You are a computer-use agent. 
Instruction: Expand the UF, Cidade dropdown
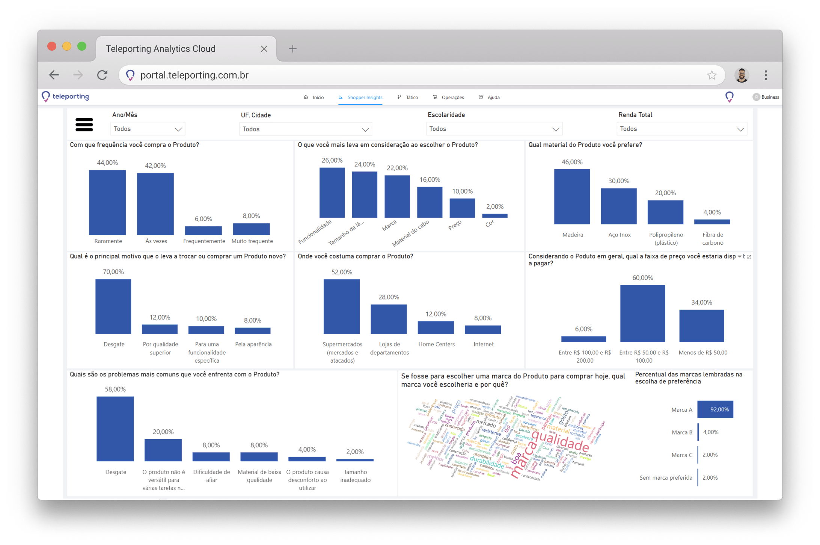click(x=305, y=129)
